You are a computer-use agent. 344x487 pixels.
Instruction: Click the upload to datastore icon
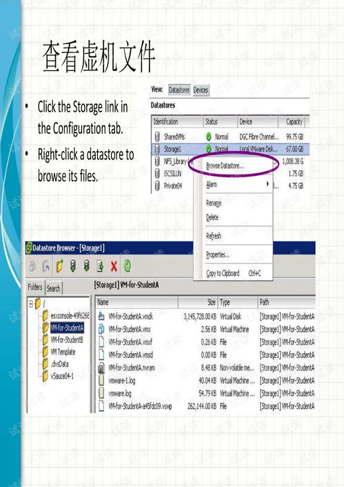click(73, 266)
